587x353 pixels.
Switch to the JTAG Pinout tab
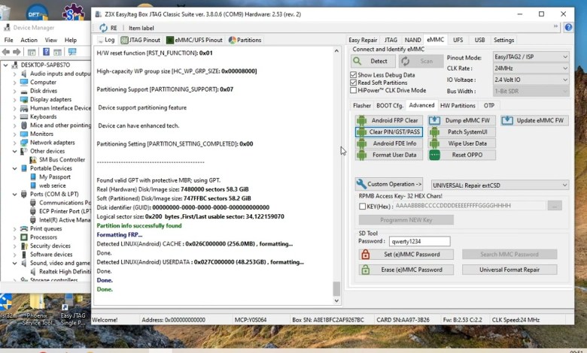click(x=141, y=40)
